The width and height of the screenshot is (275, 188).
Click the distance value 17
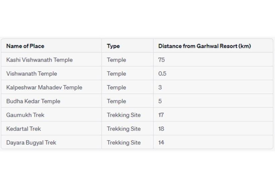tap(161, 115)
